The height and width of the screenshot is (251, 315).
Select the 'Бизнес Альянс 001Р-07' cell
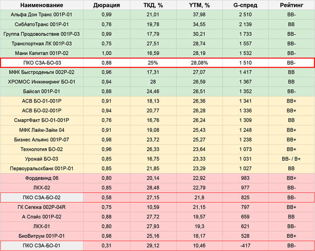[42, 140]
